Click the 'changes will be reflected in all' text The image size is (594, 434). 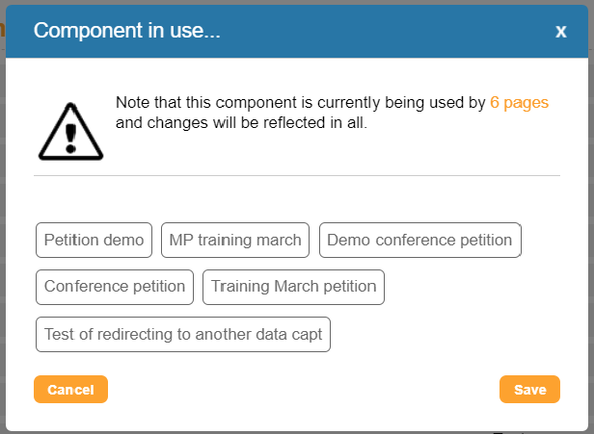pos(241,123)
